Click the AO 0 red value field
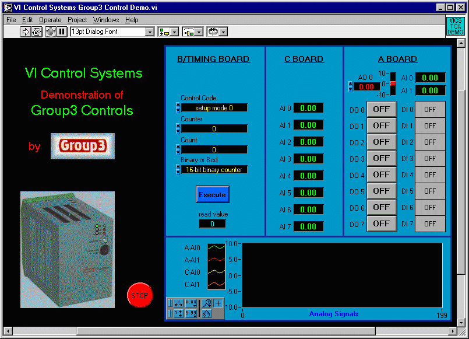 coord(366,87)
